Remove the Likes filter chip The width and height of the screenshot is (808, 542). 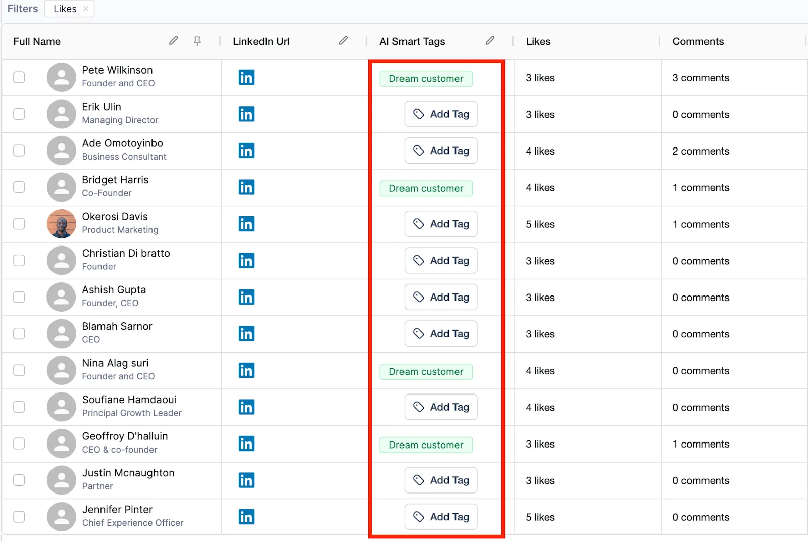point(86,9)
